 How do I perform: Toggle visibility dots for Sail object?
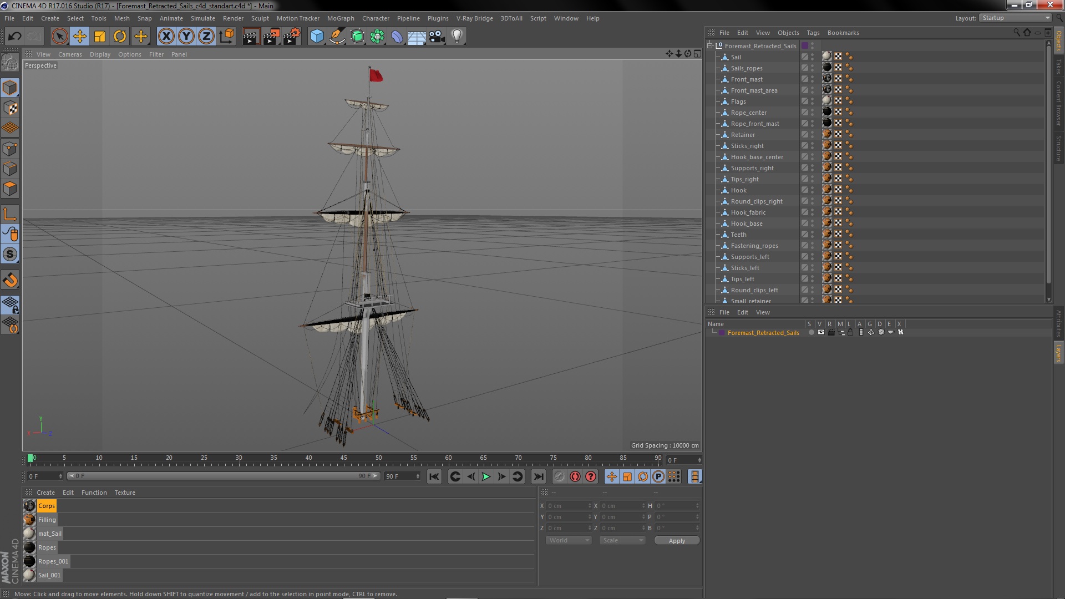tap(813, 57)
